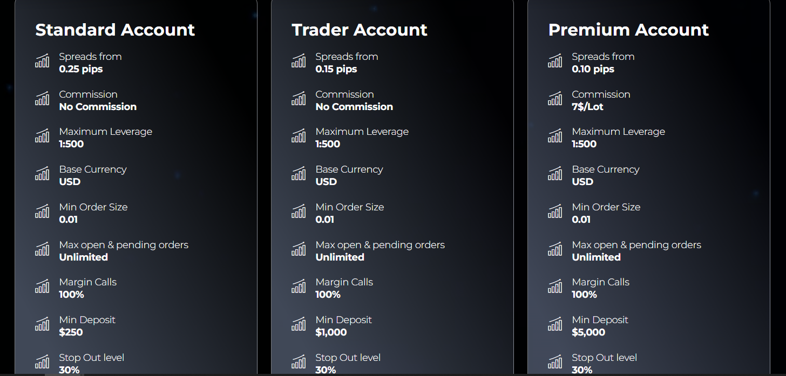Select the 0.10 pips spread text
The image size is (786, 376).
[593, 69]
